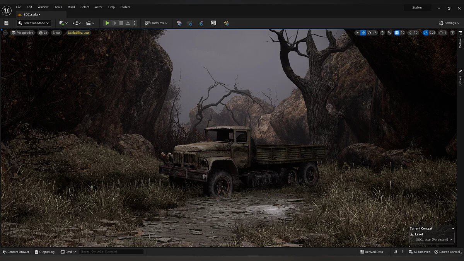
Task: Toggle rotation angle snapping
Action: tap(411, 33)
